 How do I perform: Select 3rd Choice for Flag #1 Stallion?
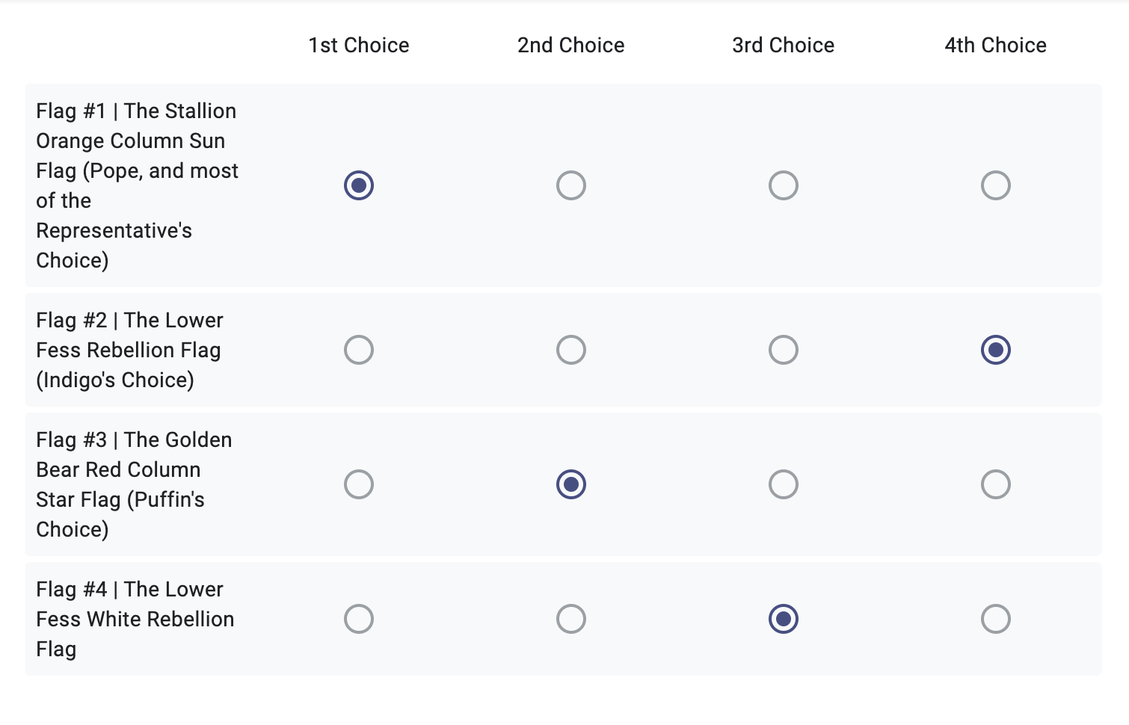pyautogui.click(x=784, y=185)
